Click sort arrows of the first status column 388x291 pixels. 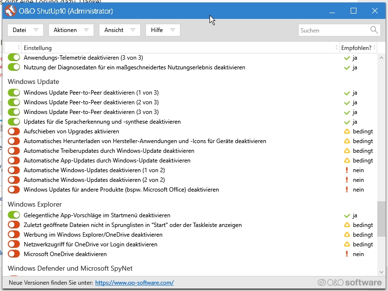point(19,47)
